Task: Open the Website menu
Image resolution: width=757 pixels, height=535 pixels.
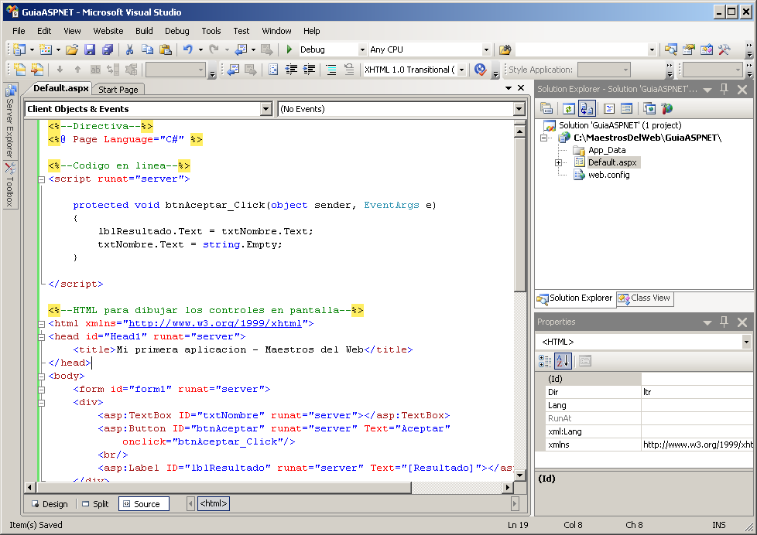Action: click(108, 31)
